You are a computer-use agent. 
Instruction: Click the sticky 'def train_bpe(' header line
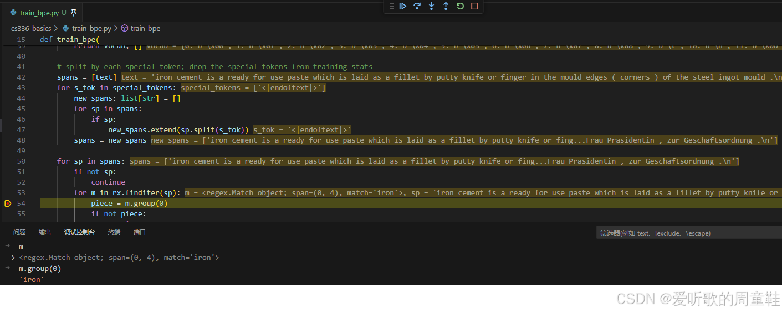pos(69,40)
